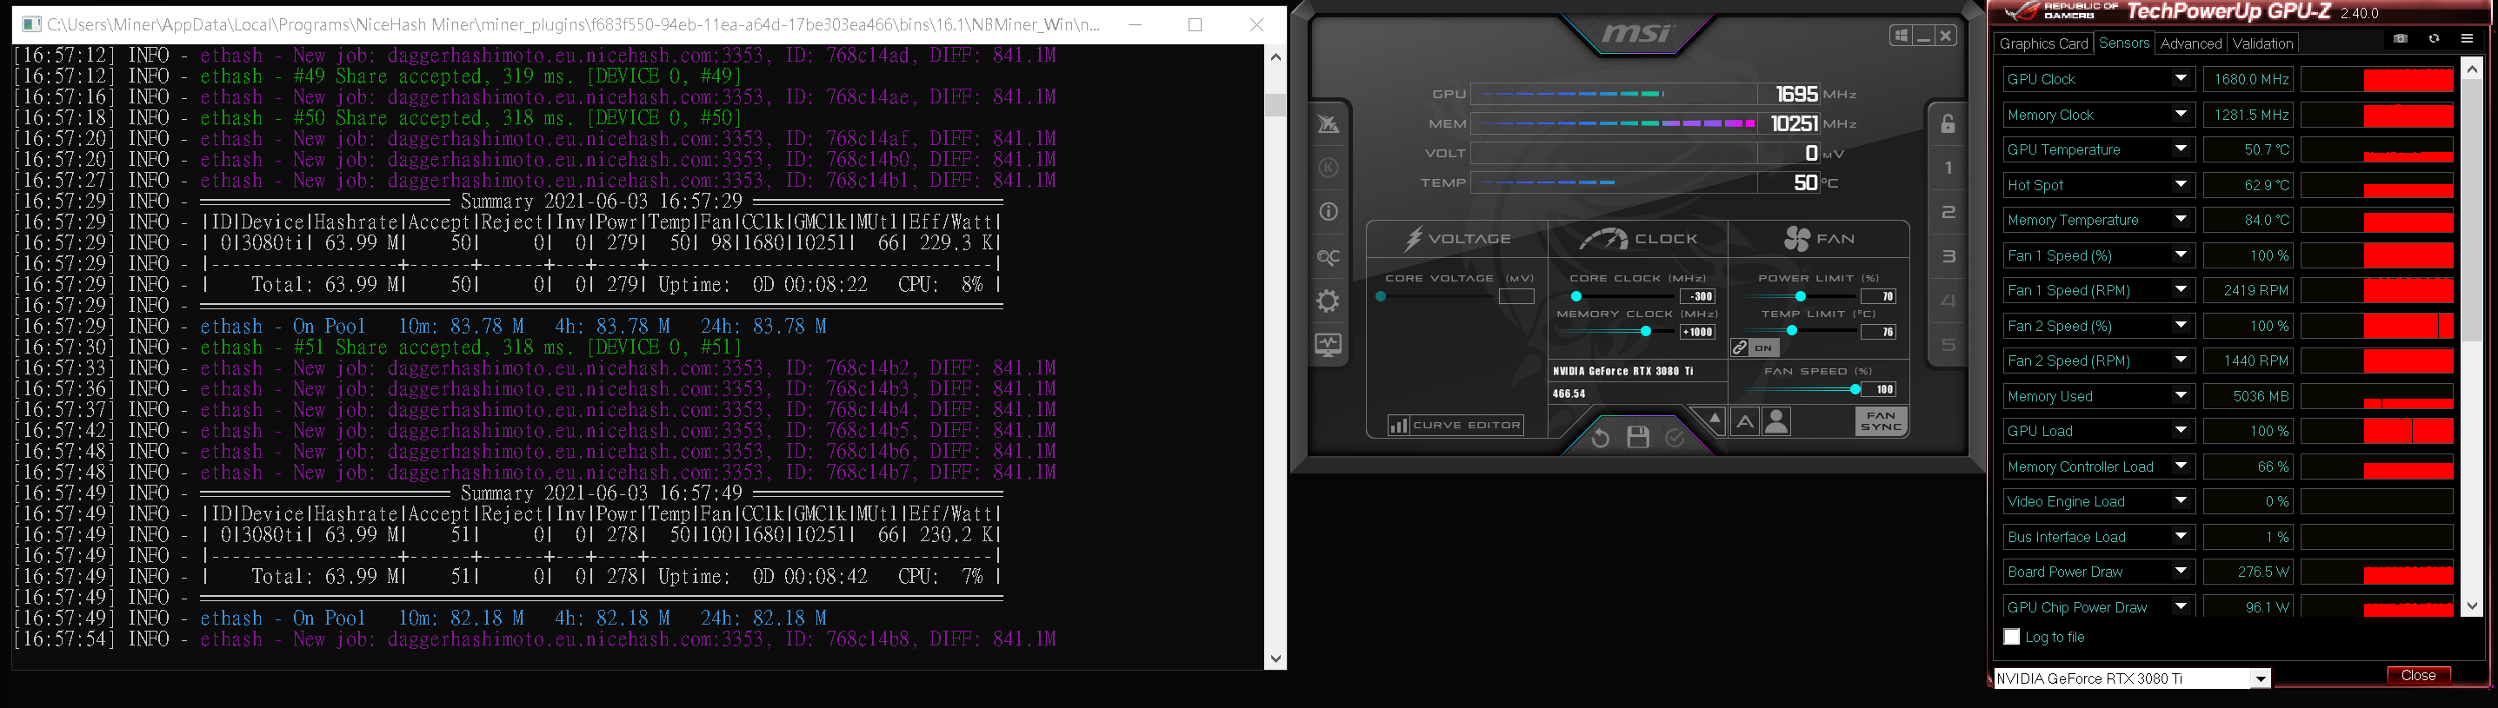Click Afterburner detach Windows icon button
This screenshot has height=708, width=2498.
point(1901,36)
